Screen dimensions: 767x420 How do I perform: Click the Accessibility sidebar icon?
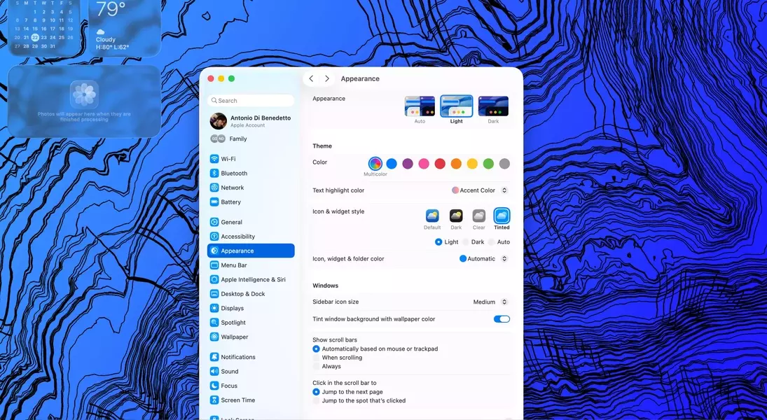click(214, 237)
